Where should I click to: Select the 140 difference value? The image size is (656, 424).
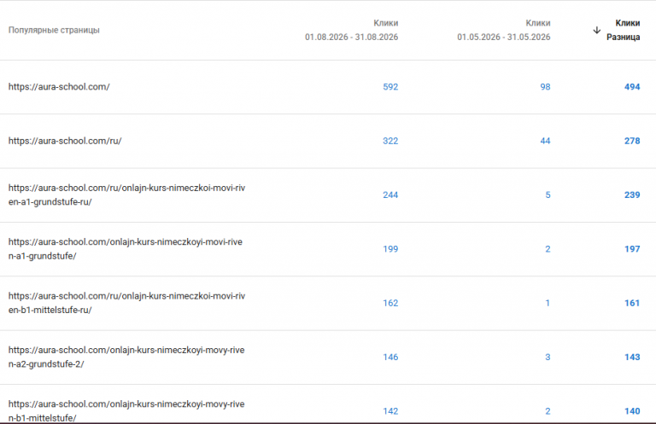point(632,411)
